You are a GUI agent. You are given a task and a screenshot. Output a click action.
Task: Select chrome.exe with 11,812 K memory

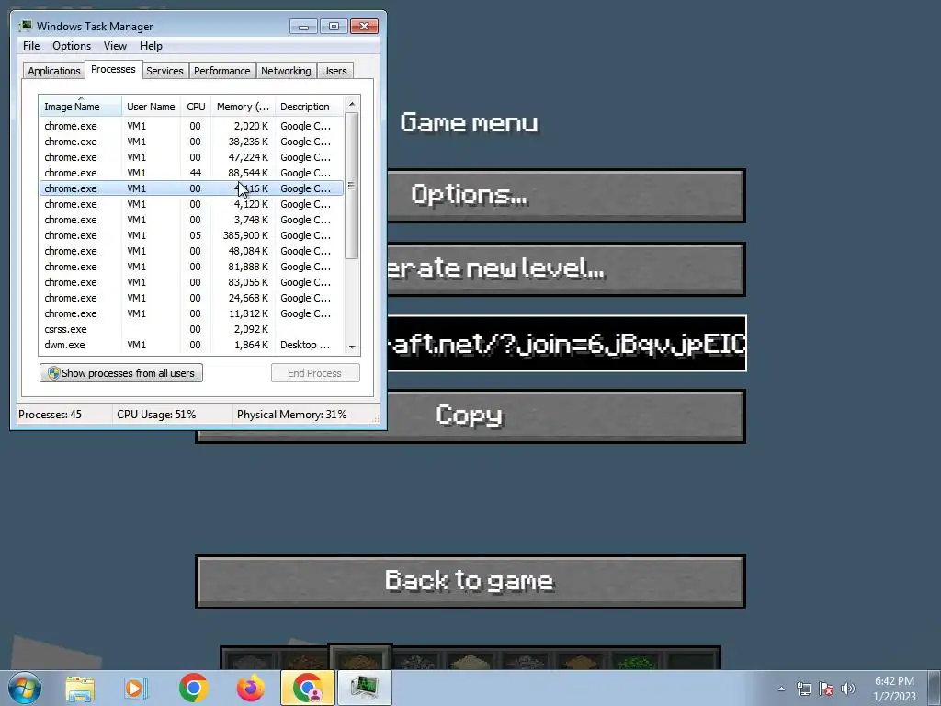(x=191, y=313)
